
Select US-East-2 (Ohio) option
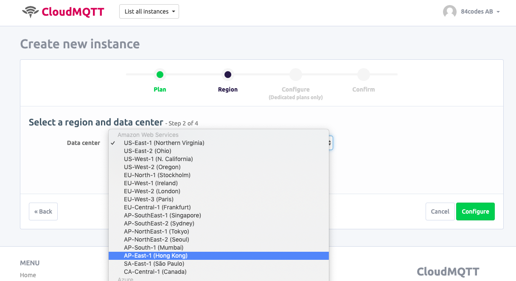[x=219, y=151]
